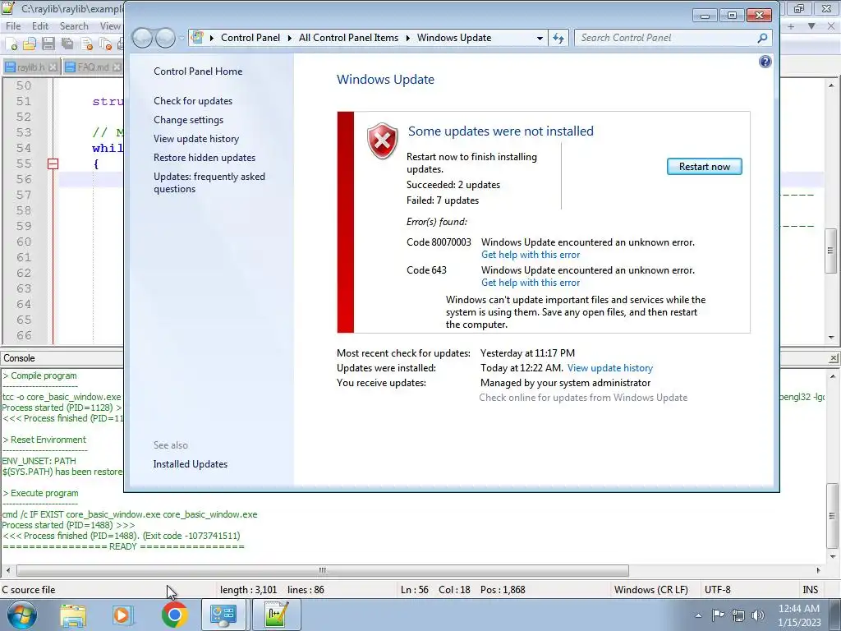
Task: Open the File menu in Notepad++
Action: pos(13,25)
